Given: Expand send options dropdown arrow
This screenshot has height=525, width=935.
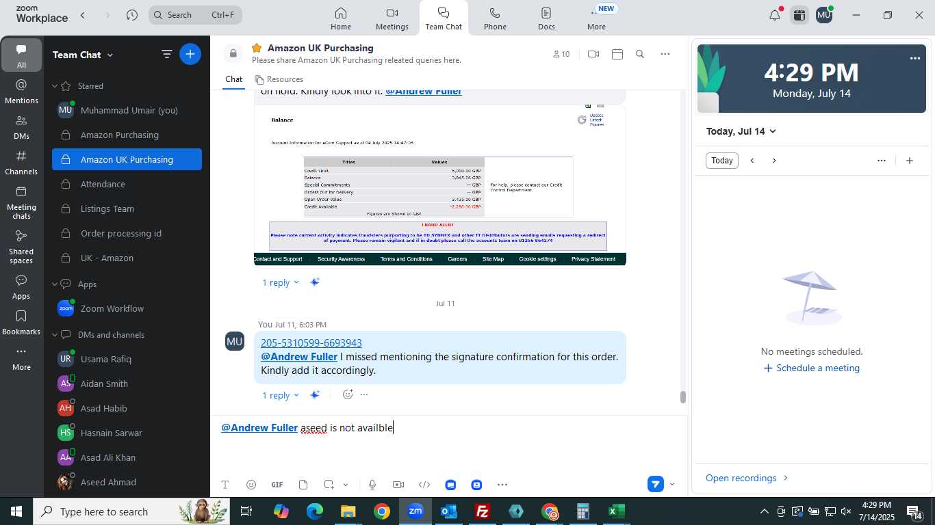Looking at the screenshot, I should [672, 485].
